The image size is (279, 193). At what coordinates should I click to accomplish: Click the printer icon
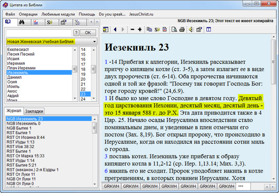click(x=182, y=30)
